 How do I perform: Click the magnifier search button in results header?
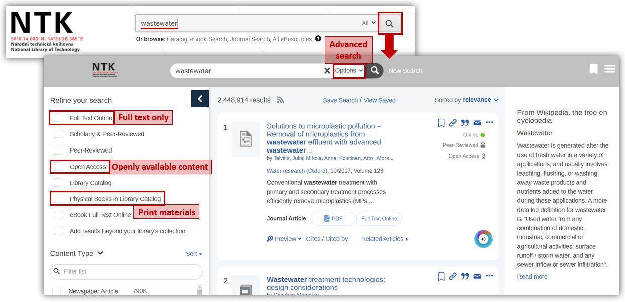(375, 71)
